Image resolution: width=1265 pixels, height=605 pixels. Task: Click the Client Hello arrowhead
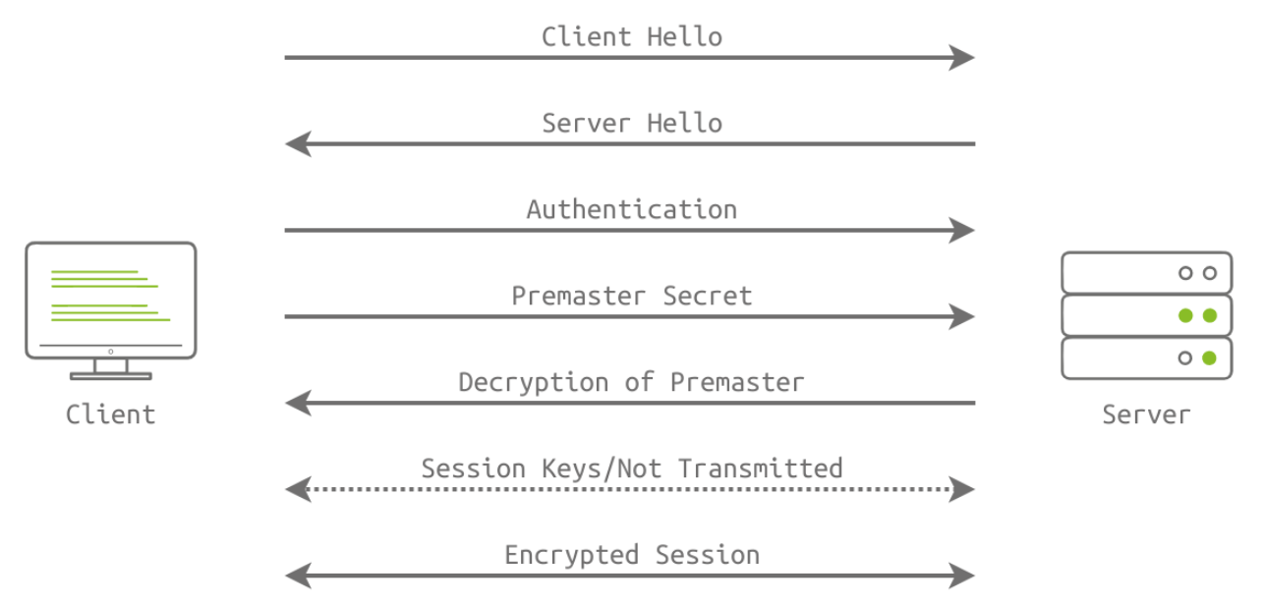(x=960, y=58)
